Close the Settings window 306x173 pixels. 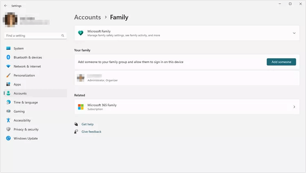pyautogui.click(x=301, y=4)
